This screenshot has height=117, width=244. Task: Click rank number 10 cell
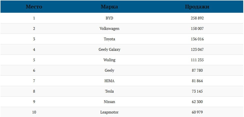(34, 112)
